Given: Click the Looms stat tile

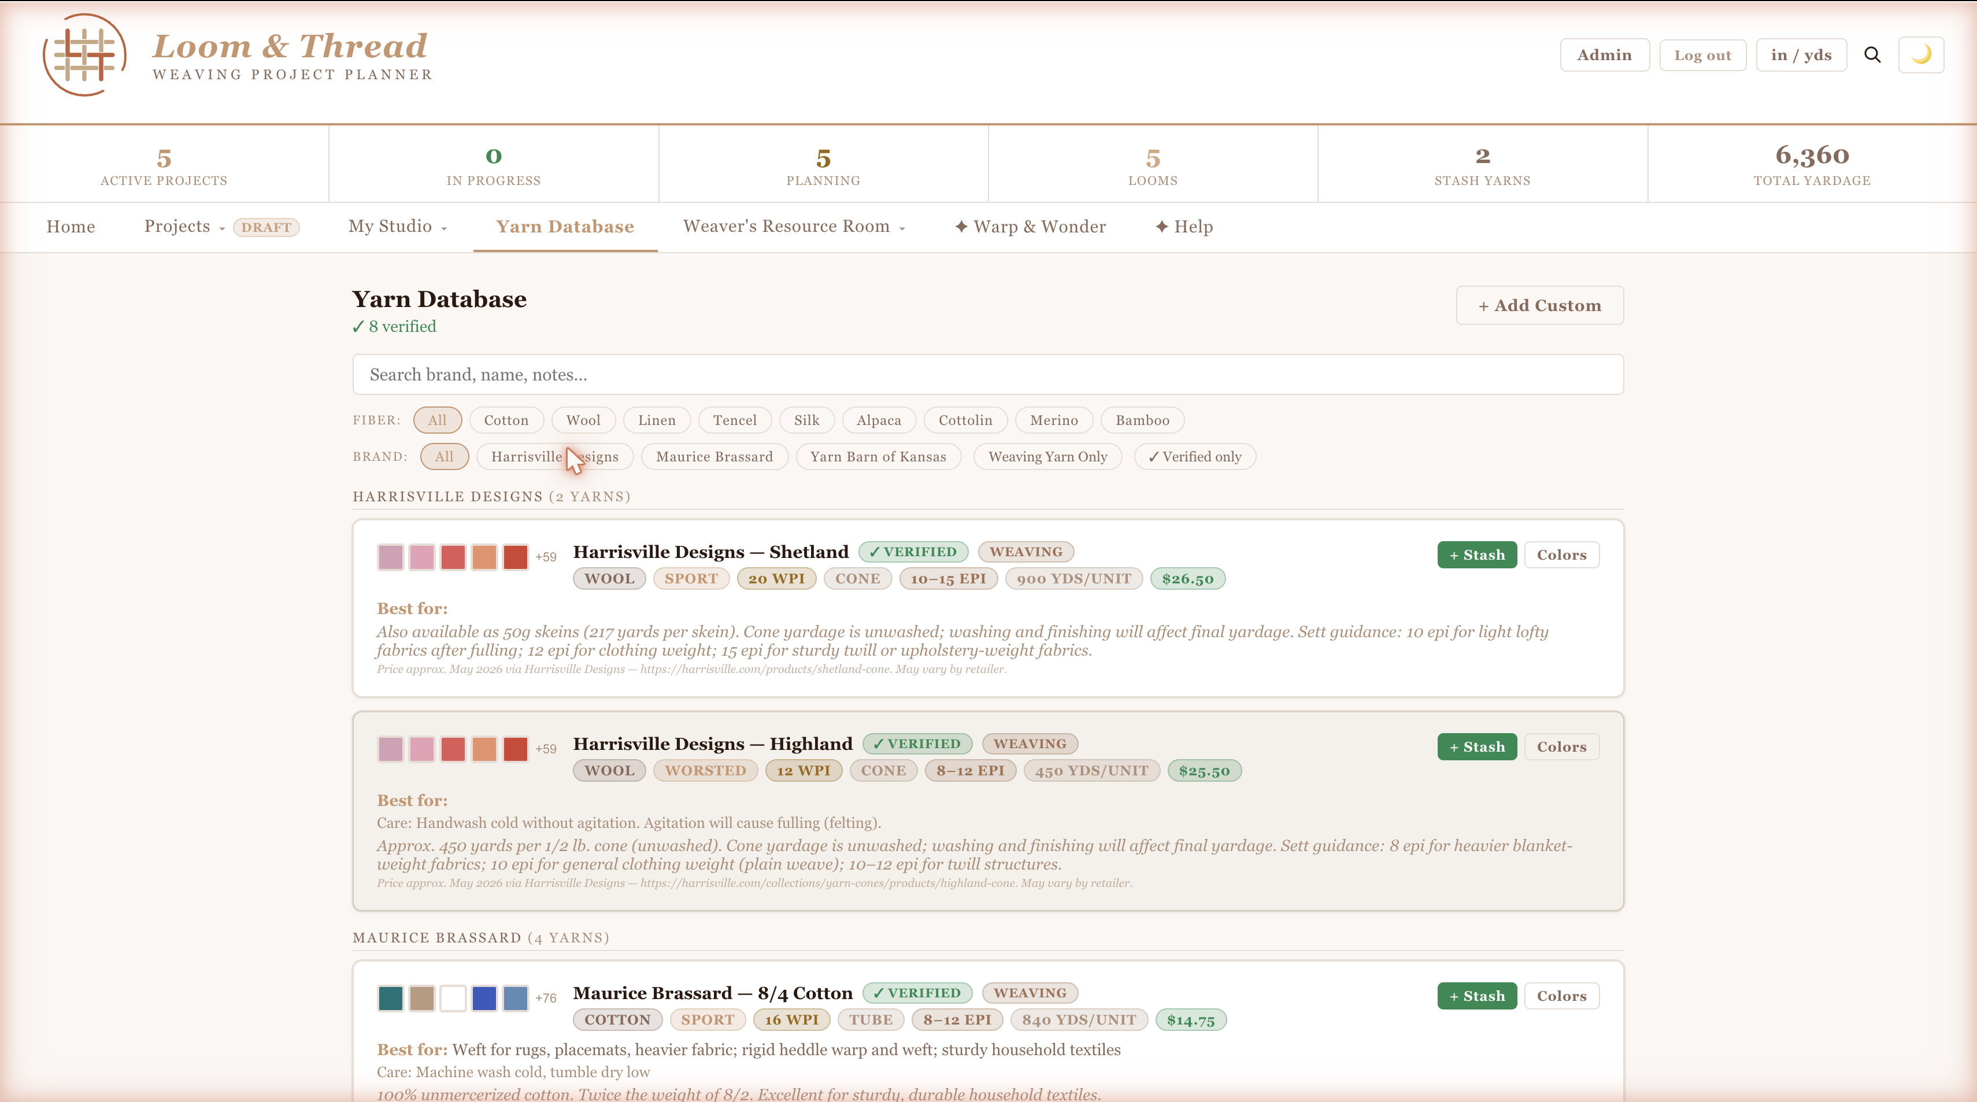Looking at the screenshot, I should (x=1153, y=164).
